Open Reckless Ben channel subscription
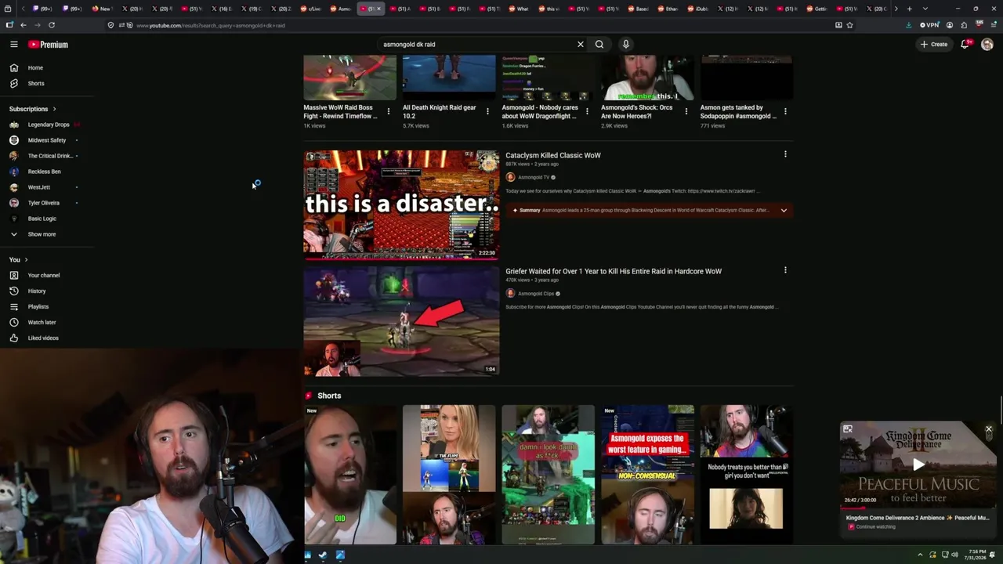 pyautogui.click(x=43, y=172)
